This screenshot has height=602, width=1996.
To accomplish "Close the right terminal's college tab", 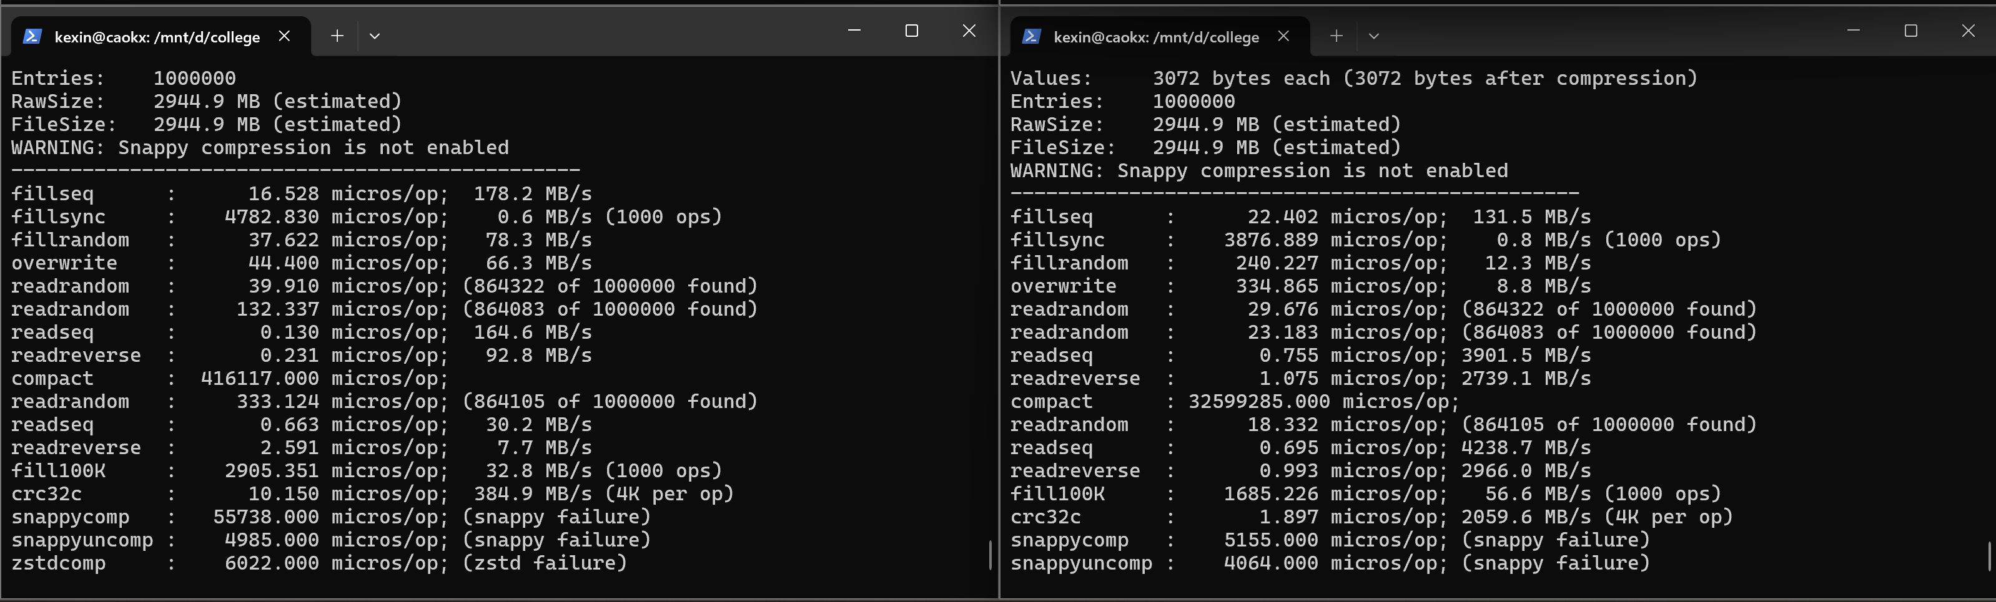I will tap(1284, 36).
